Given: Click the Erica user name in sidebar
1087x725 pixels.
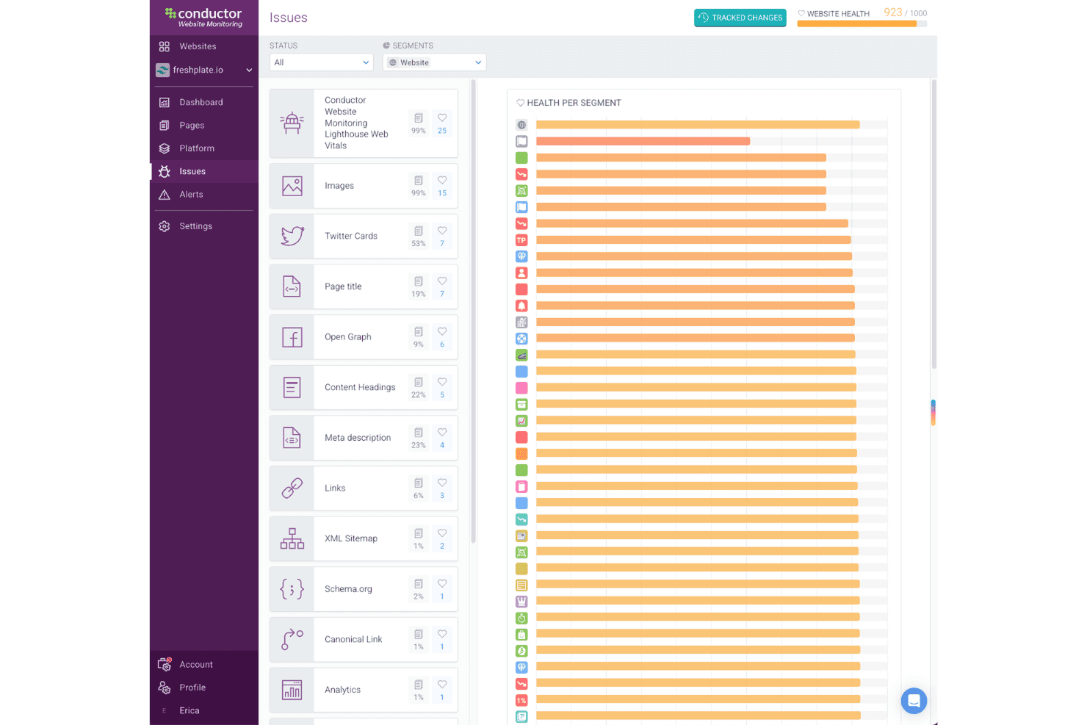Looking at the screenshot, I should (189, 711).
